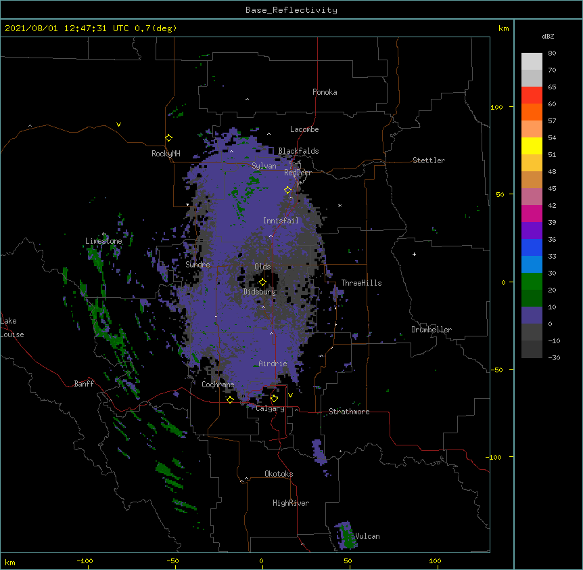Select the yellow diamond marker between Olds and Didsbury
The height and width of the screenshot is (570, 583).
pyautogui.click(x=262, y=282)
